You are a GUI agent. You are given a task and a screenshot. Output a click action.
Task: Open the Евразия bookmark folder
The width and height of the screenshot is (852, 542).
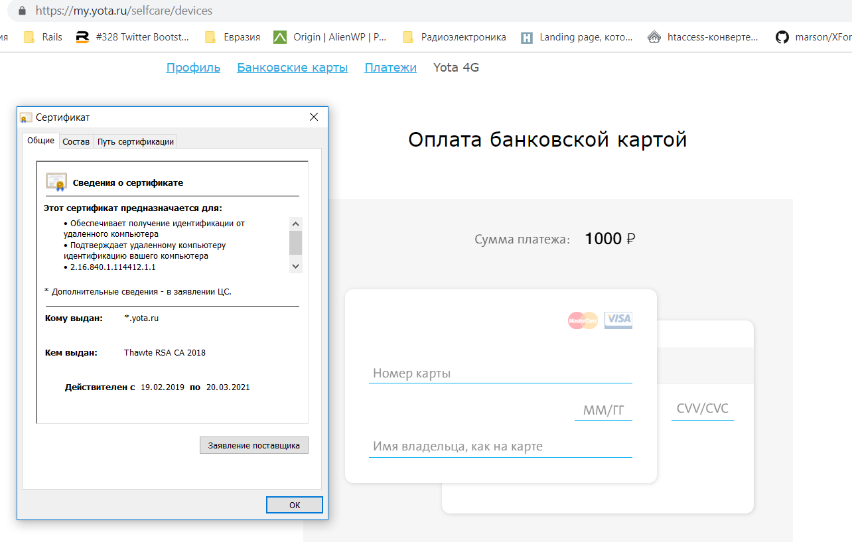(x=233, y=37)
